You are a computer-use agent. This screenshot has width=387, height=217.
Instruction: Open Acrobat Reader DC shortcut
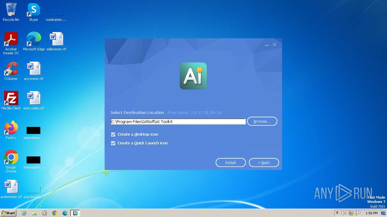11,43
